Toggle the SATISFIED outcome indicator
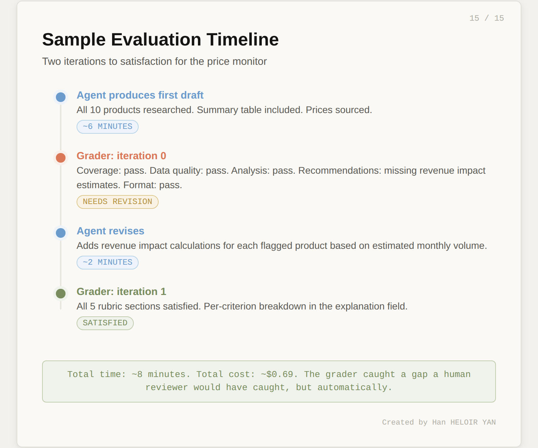The height and width of the screenshot is (448, 538). point(105,323)
